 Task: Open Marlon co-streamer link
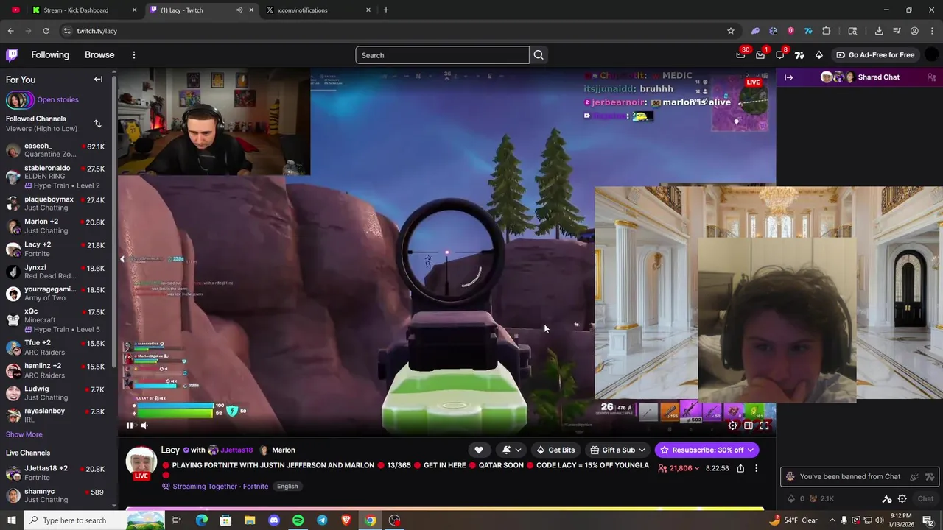(277, 450)
